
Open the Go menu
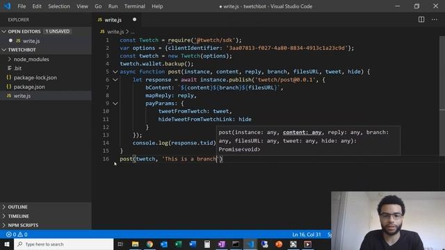[x=98, y=6]
